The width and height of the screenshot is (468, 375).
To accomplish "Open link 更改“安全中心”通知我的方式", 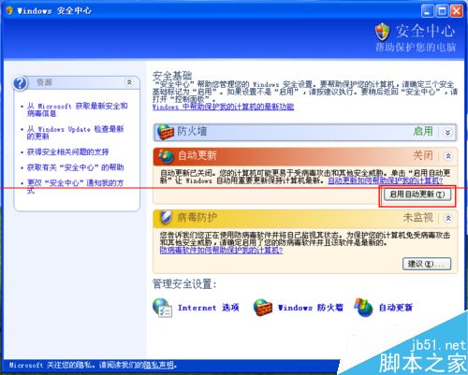I will click(75, 186).
